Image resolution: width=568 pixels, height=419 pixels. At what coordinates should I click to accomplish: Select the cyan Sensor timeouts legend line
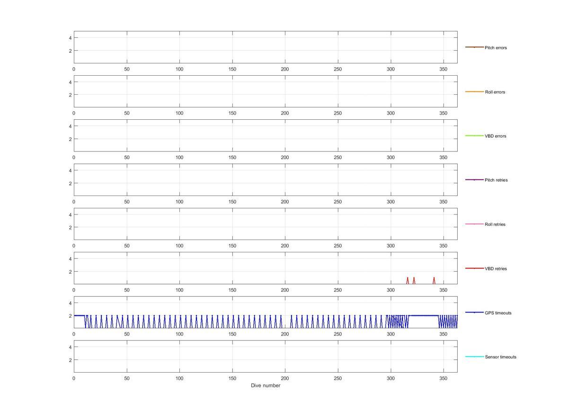[x=474, y=357]
